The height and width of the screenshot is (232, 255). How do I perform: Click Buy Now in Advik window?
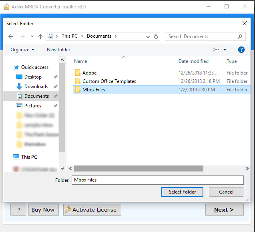(x=44, y=210)
